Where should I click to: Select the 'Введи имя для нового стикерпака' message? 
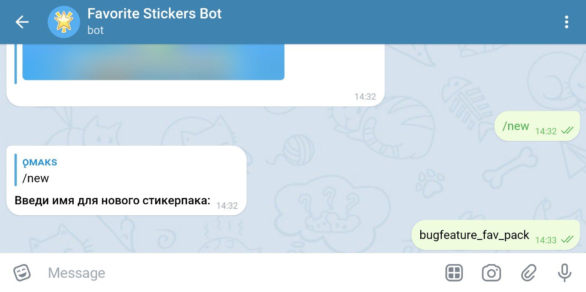click(112, 200)
